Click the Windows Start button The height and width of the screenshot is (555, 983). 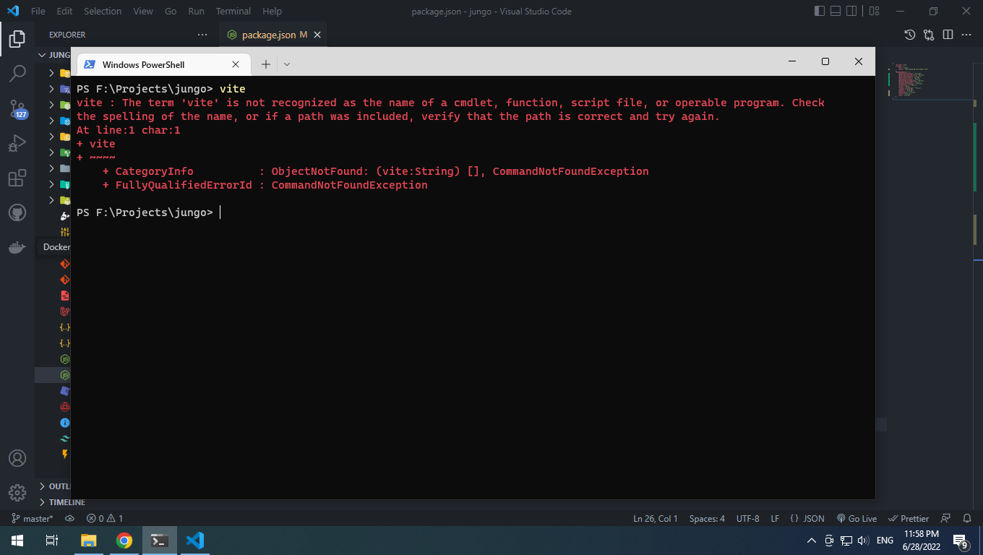click(x=17, y=541)
